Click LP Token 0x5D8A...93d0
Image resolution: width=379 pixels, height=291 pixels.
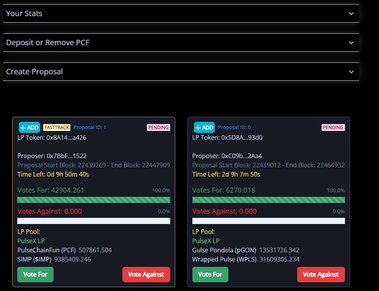[227, 137]
